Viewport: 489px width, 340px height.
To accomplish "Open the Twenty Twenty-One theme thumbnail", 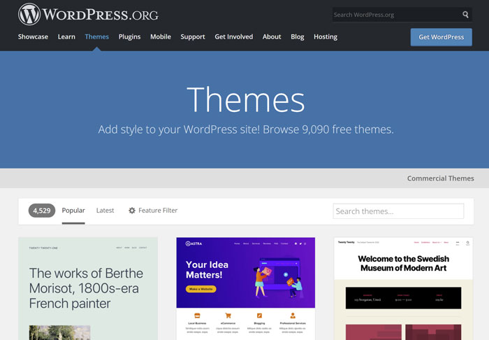I will click(88, 288).
